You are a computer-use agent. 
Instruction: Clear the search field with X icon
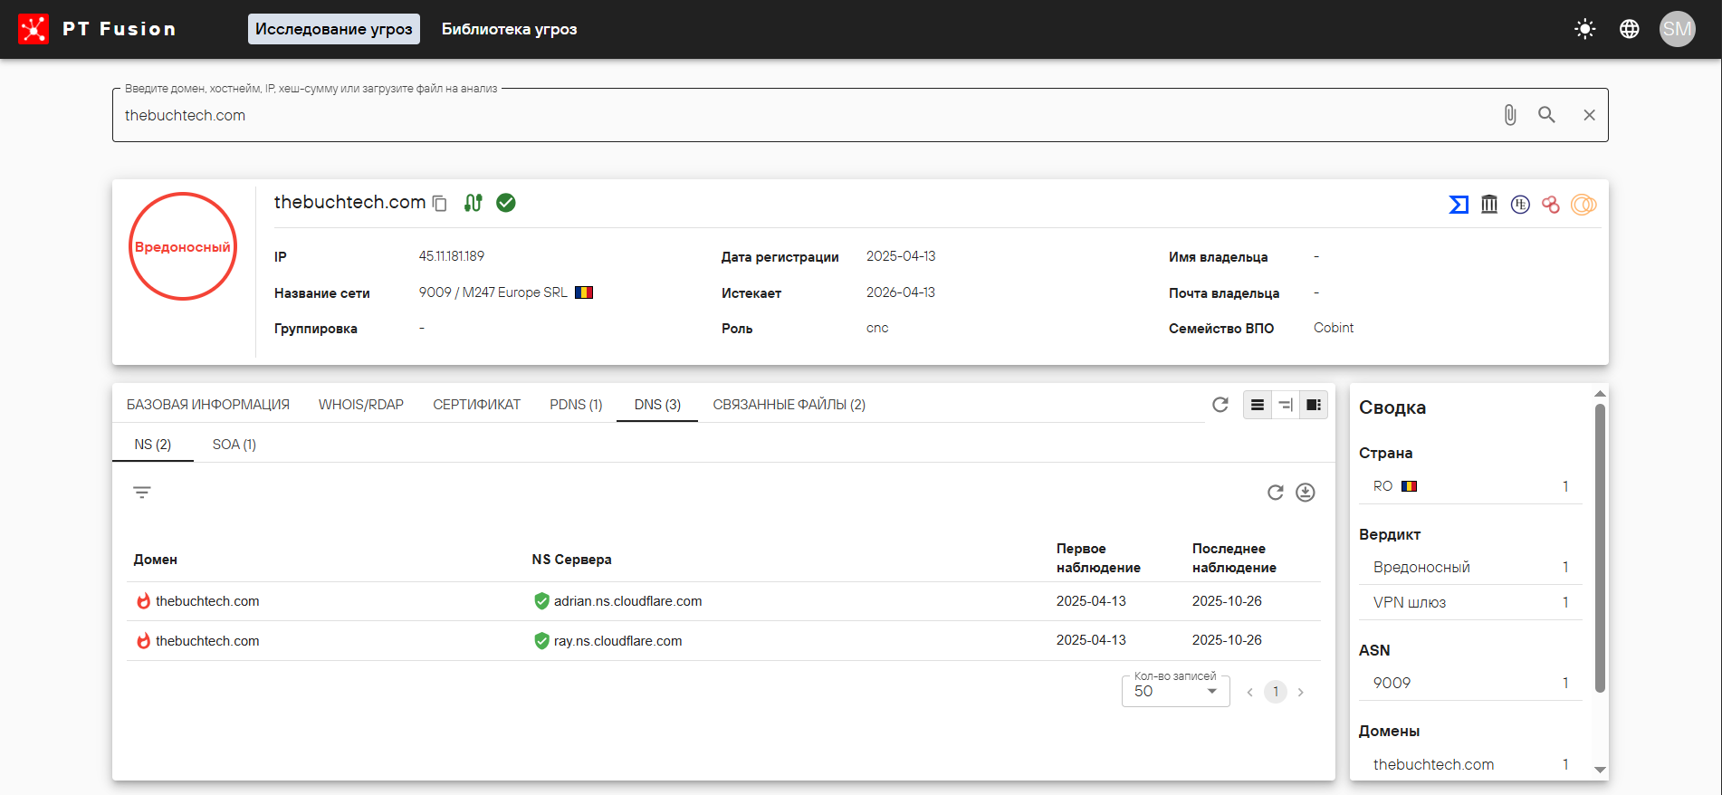pyautogui.click(x=1589, y=115)
